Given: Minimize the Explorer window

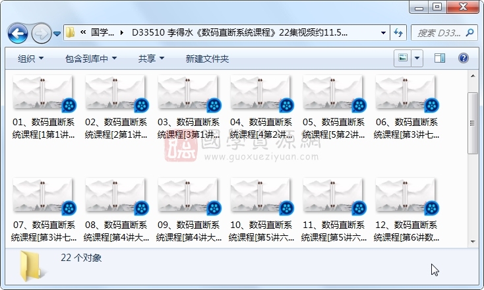Looking at the screenshot, I should pyautogui.click(x=419, y=7).
